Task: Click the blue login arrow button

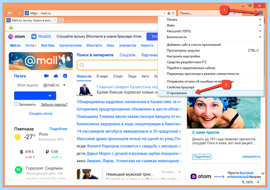Action: click(x=35, y=96)
